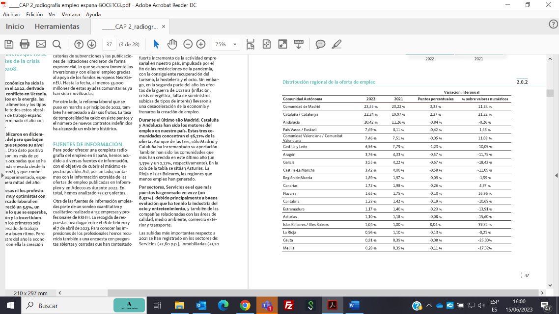
Task: Click the Andalucía 2022 value 10,42 %
Action: tap(370, 122)
